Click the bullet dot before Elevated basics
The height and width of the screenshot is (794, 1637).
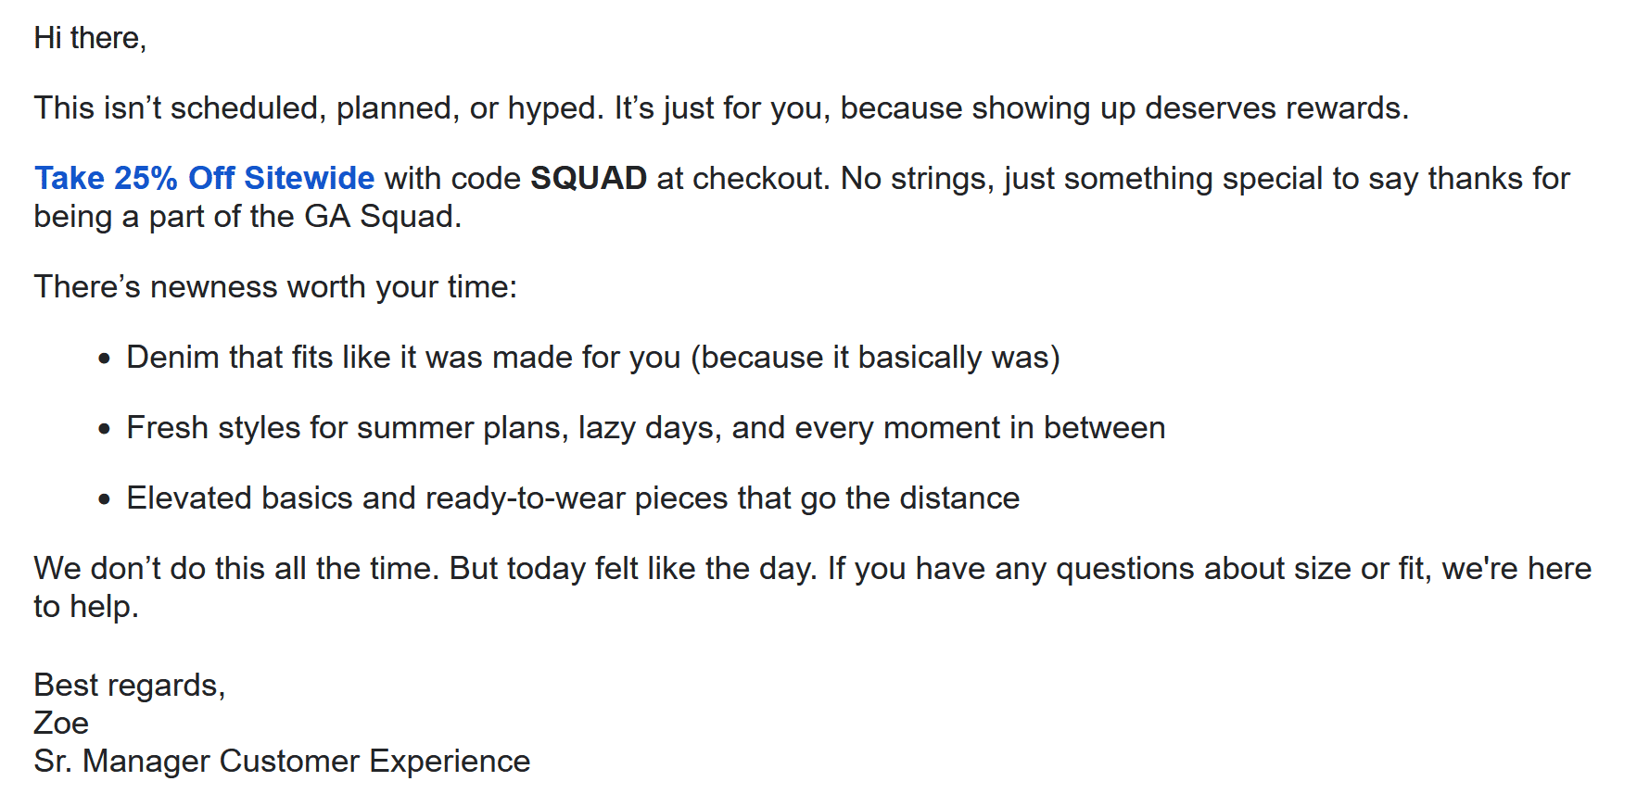coord(105,499)
